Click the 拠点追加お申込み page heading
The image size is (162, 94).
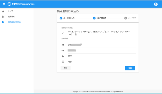(68, 11)
